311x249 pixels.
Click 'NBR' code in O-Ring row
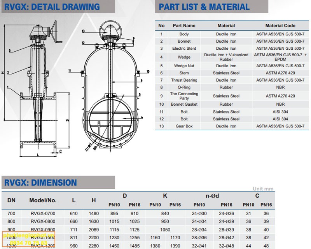tap(280, 87)
